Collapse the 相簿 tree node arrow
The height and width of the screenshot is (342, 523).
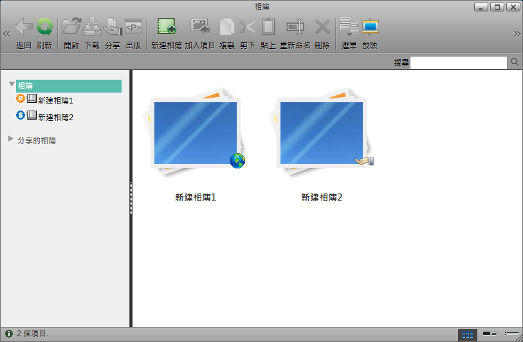[x=12, y=85]
